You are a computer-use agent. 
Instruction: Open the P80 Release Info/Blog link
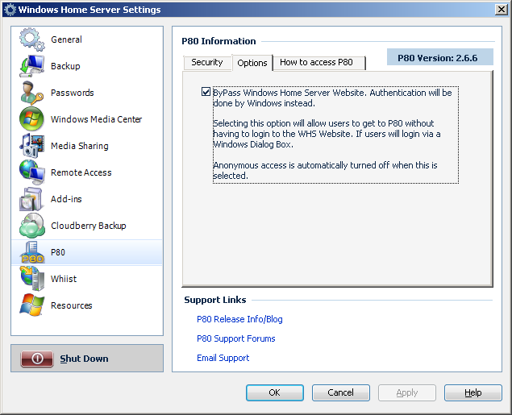239,319
